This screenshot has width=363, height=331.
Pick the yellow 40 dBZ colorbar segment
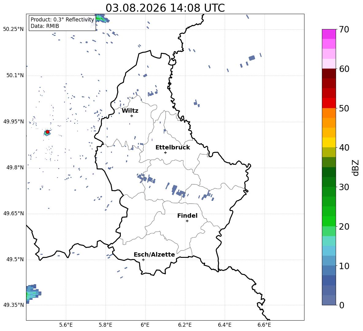tap(329, 142)
